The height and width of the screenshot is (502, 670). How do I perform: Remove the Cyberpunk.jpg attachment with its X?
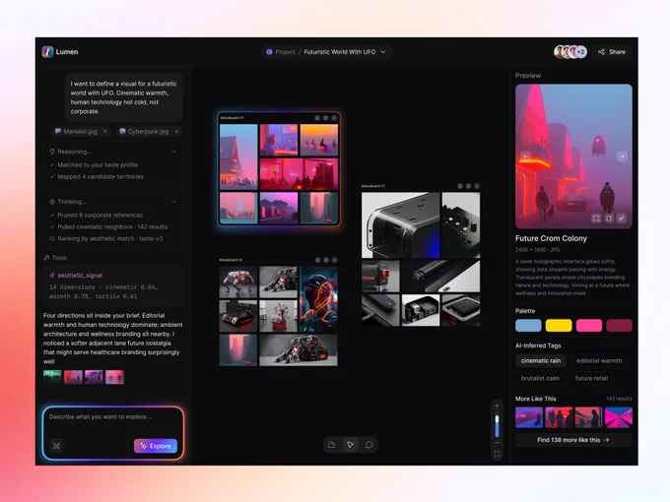coord(176,132)
